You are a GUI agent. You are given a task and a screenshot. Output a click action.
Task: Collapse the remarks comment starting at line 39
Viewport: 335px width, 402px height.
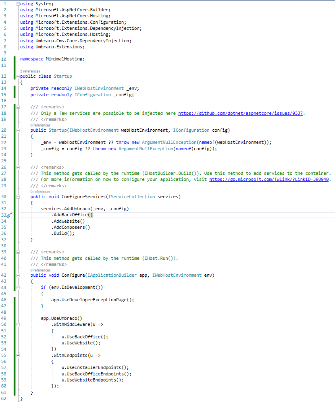(x=18, y=252)
